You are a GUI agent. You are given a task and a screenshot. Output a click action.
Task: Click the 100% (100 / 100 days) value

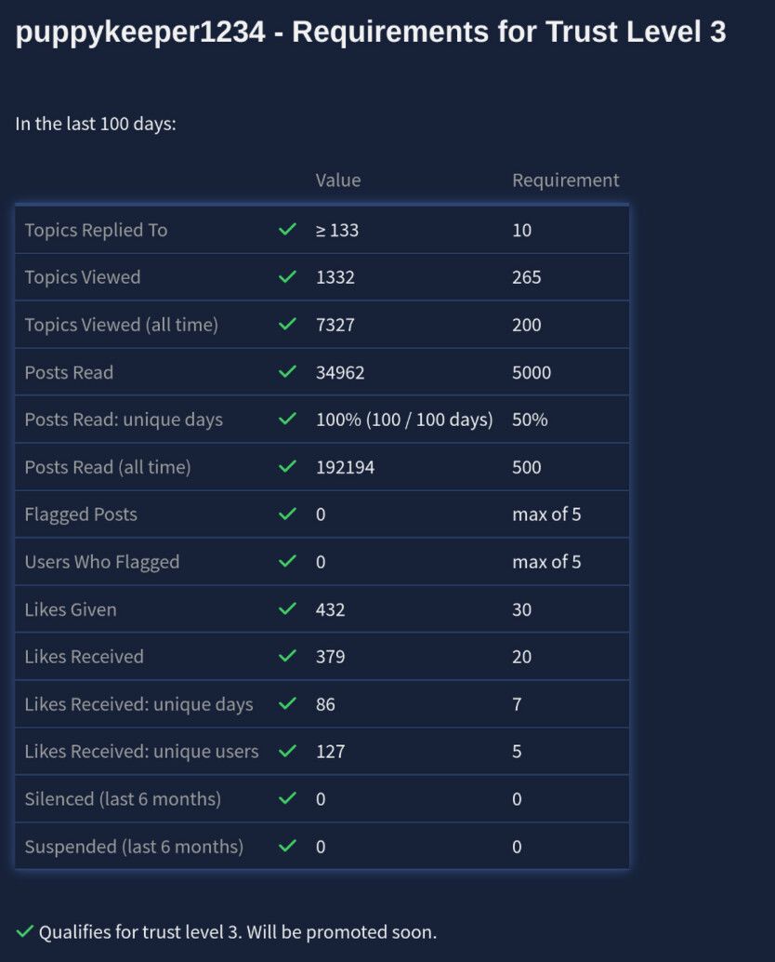(x=404, y=420)
